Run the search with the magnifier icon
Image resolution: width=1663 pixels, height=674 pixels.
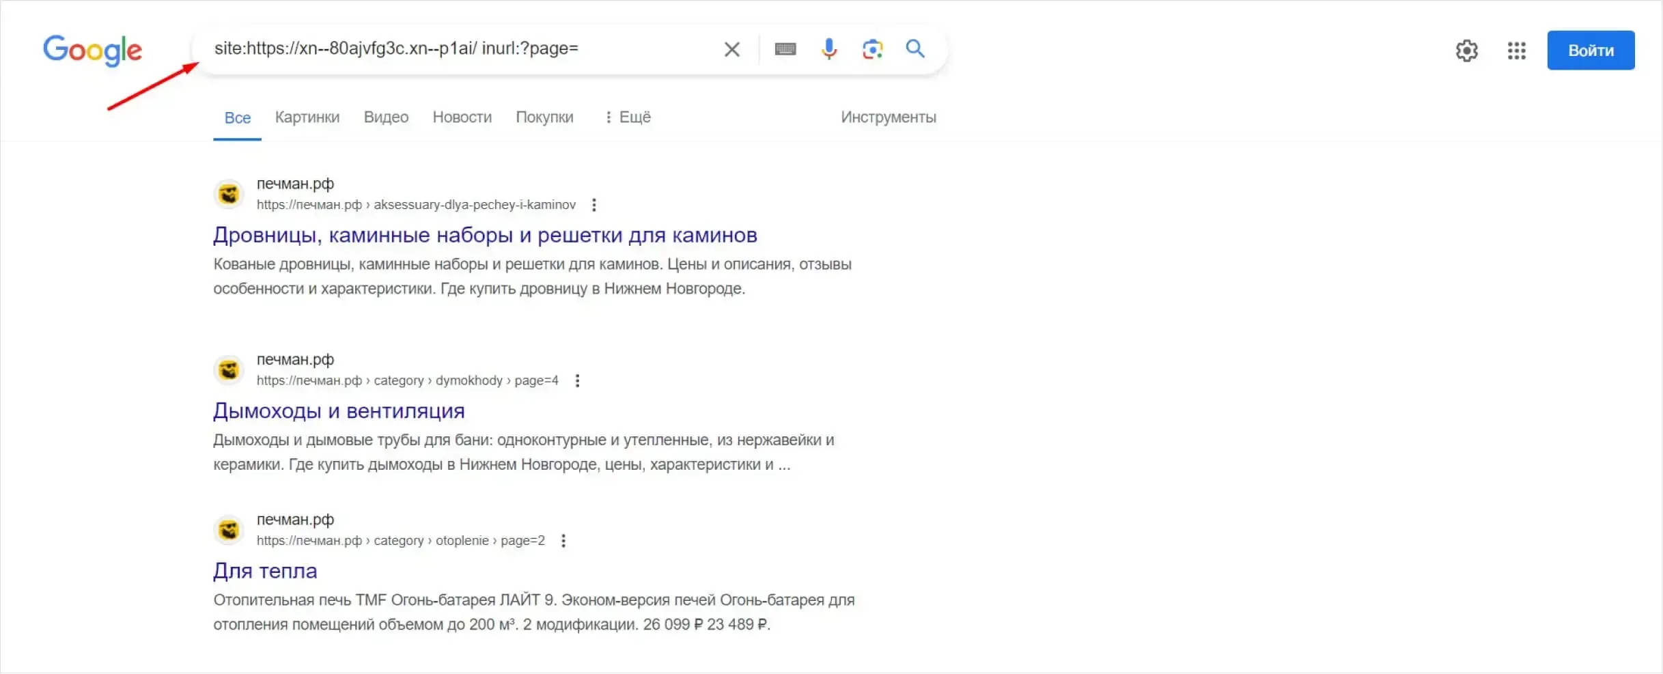click(x=915, y=48)
